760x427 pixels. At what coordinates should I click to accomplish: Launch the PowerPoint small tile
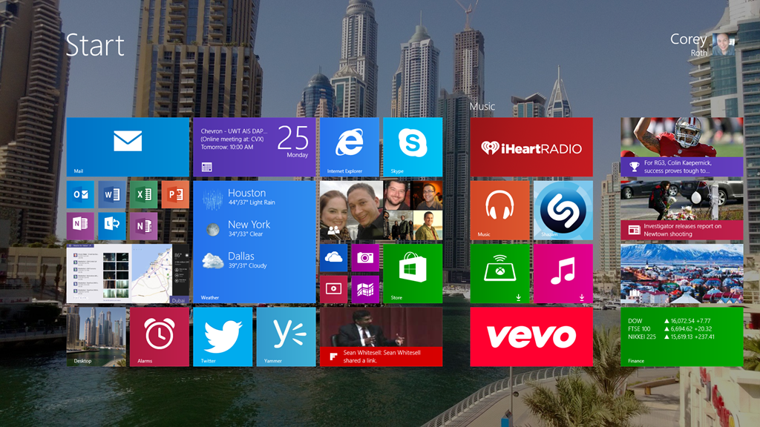coord(175,195)
